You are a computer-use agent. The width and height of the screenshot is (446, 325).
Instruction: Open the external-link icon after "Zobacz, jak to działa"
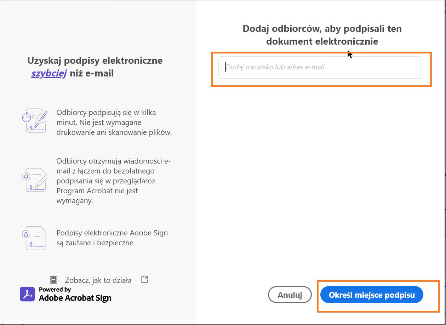point(144,279)
